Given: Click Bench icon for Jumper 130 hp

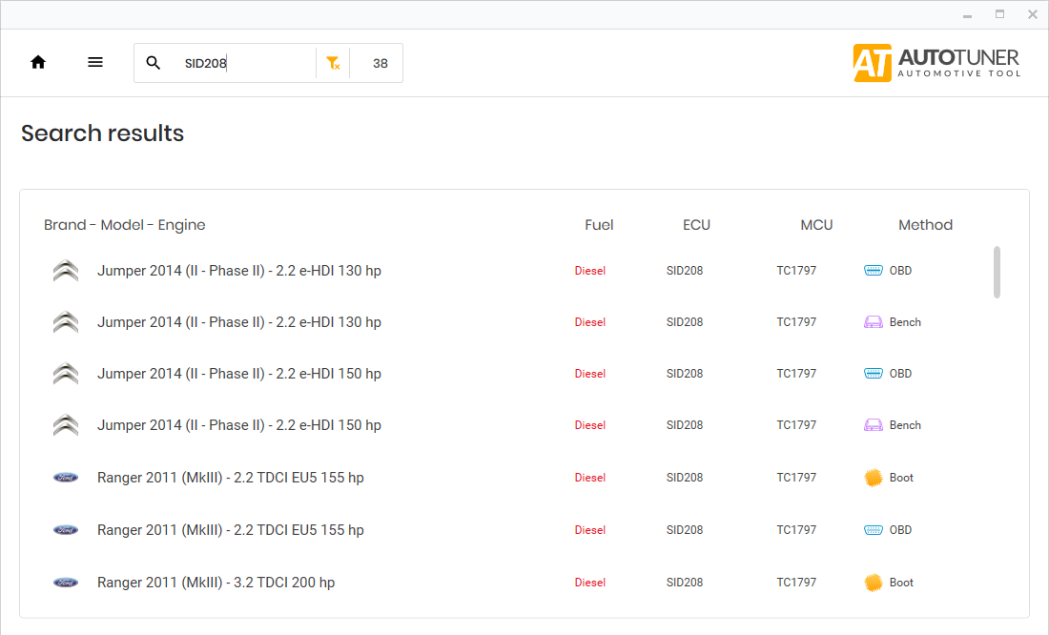Looking at the screenshot, I should (873, 322).
